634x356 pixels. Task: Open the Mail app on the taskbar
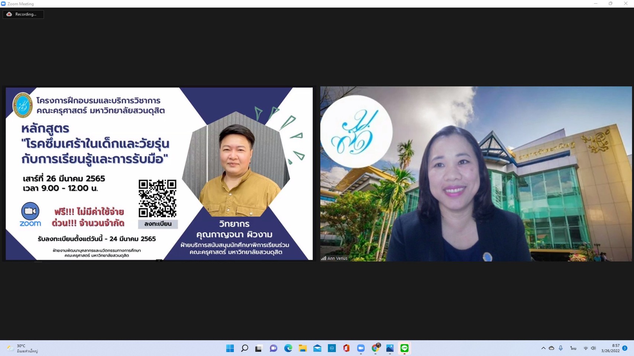coord(317,348)
